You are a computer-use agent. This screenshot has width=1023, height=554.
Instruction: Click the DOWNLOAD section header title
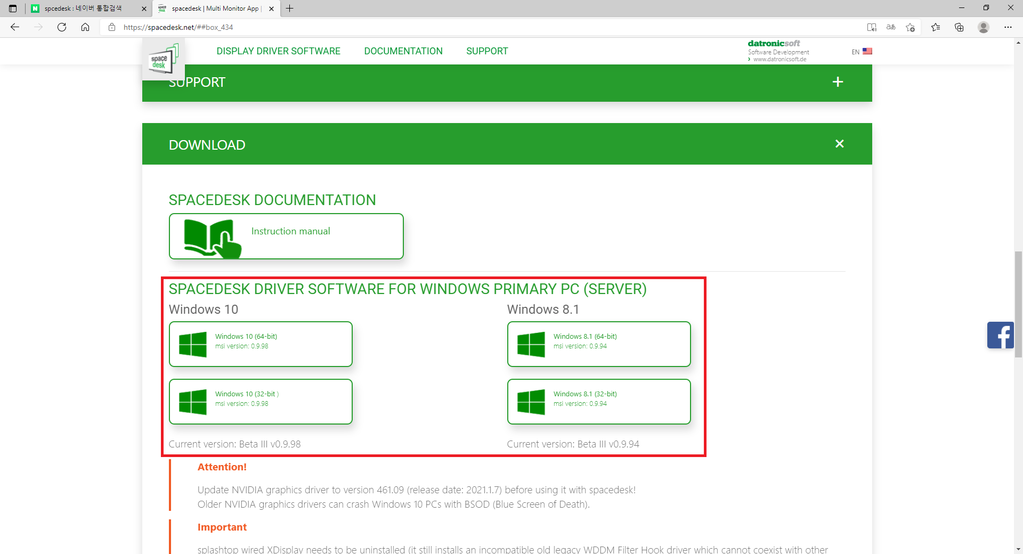(207, 145)
